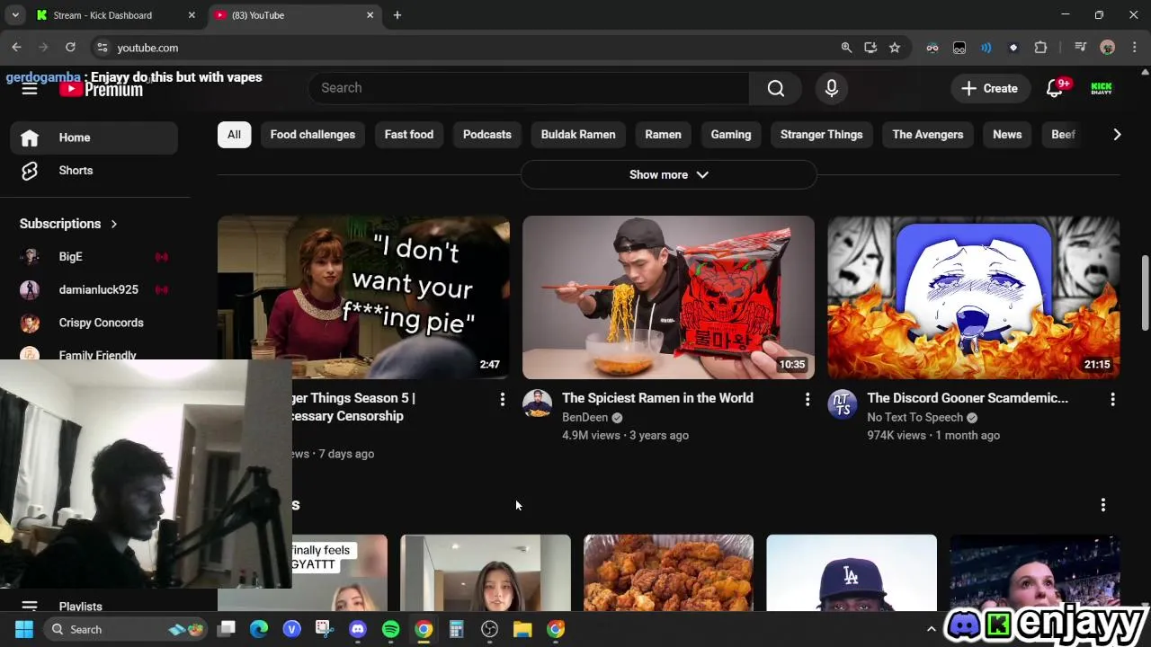Bookmark this tab with star icon

tap(895, 48)
